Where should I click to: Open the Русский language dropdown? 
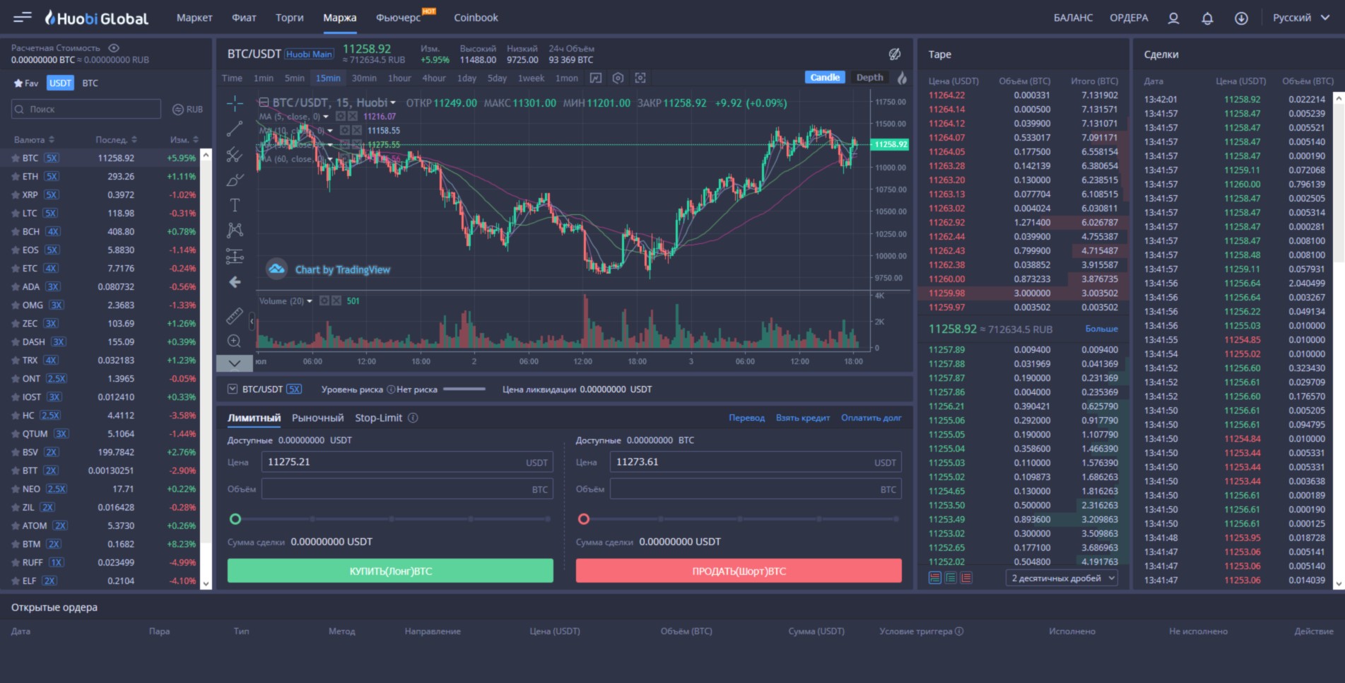pyautogui.click(x=1300, y=18)
